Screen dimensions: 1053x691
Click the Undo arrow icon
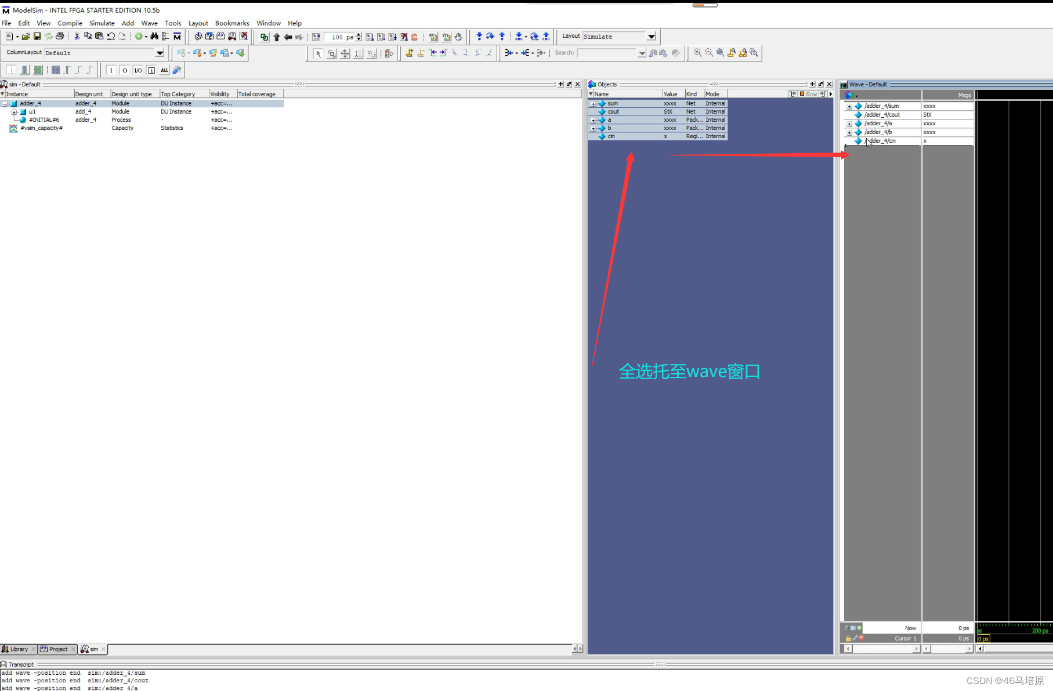[110, 37]
